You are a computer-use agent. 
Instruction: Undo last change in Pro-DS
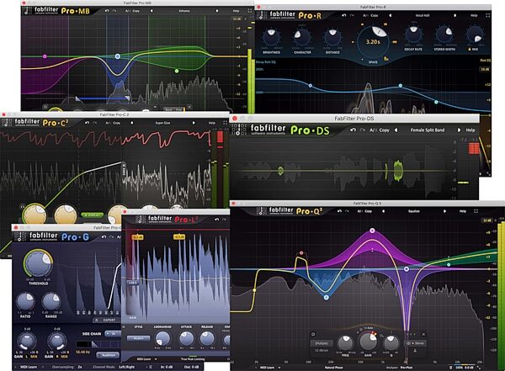pos(353,130)
